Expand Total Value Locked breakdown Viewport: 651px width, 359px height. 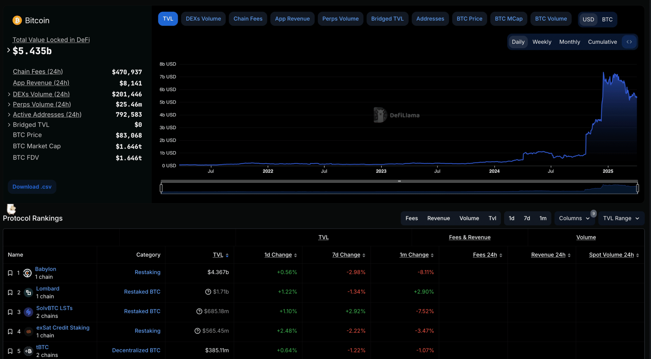click(9, 50)
